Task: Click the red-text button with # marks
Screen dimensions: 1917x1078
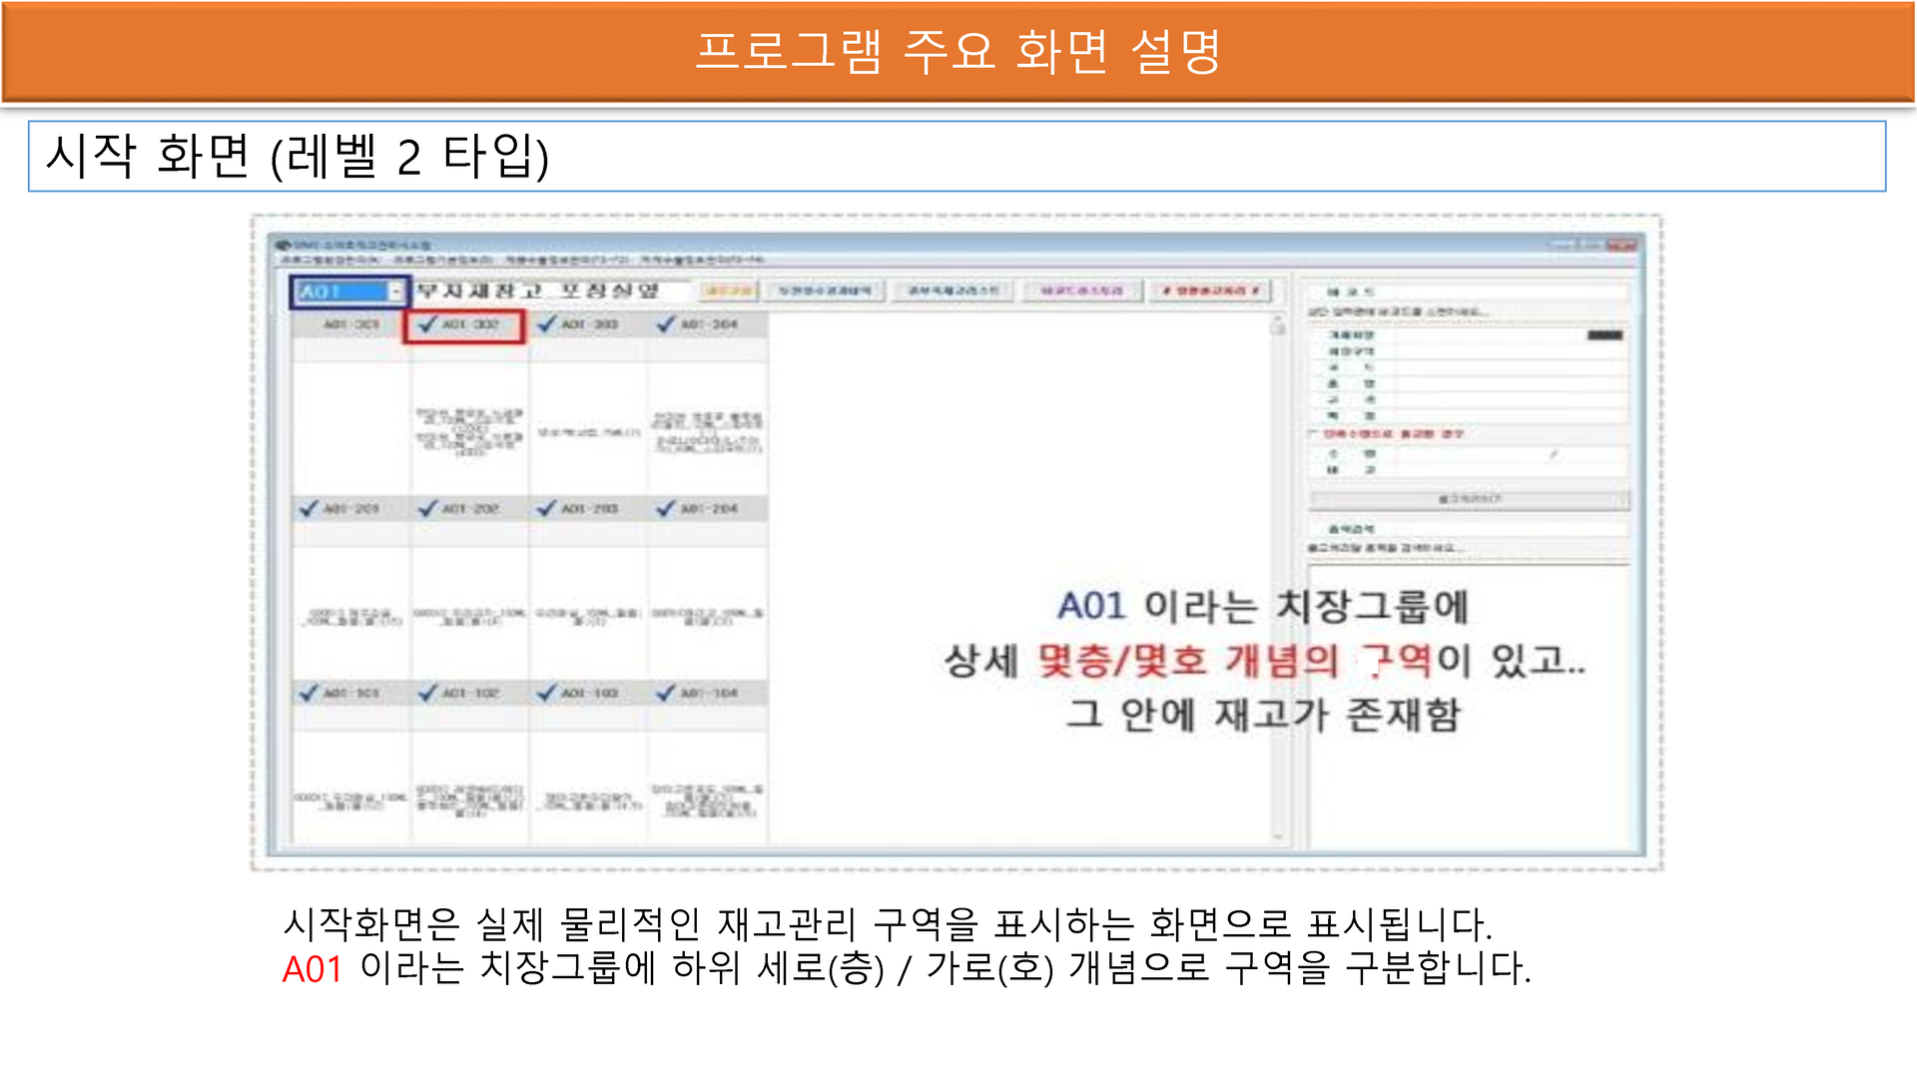Action: pos(1210,290)
